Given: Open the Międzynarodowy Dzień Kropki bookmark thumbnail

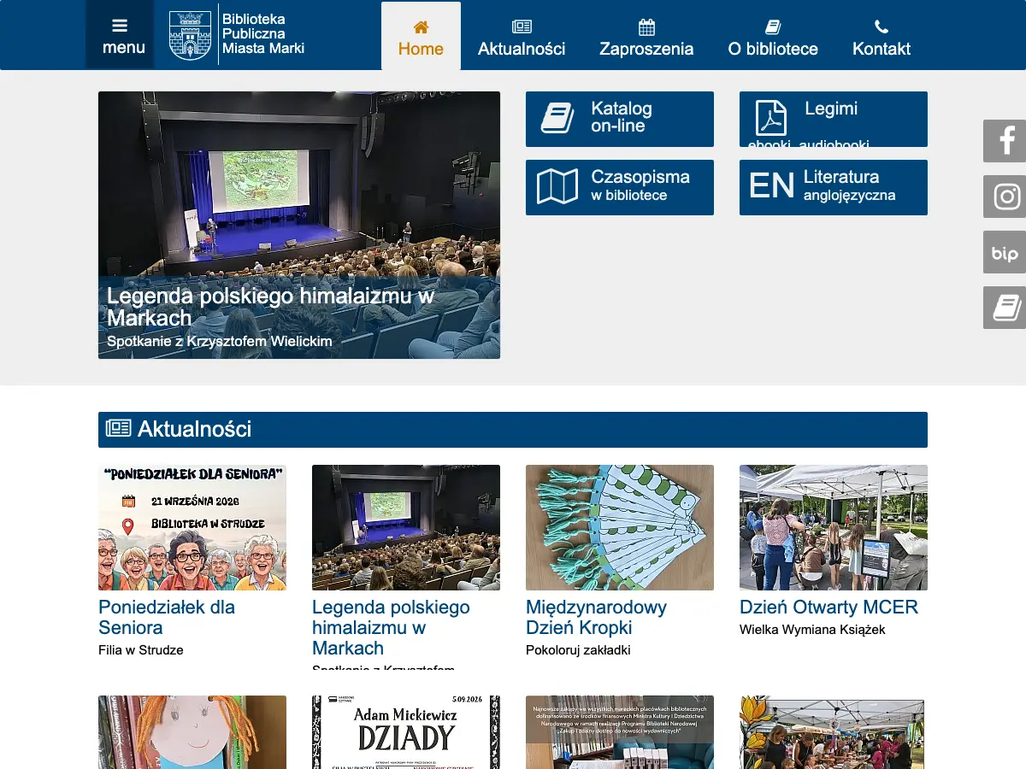Looking at the screenshot, I should click(620, 527).
